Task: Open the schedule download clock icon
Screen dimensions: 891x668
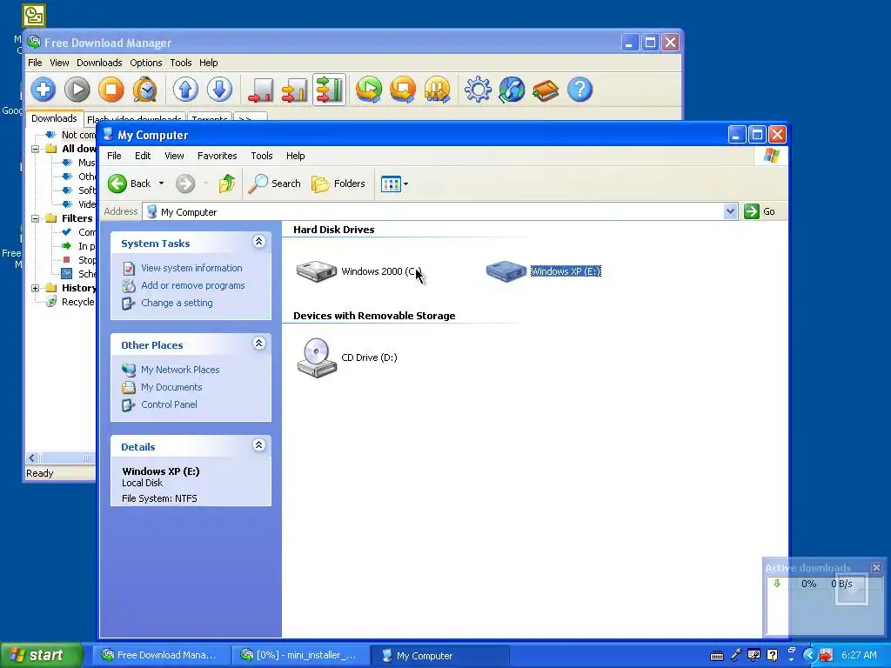Action: (145, 90)
